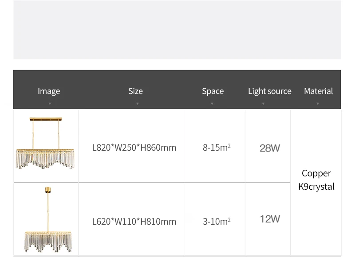
Task: Click the Light source column header
Action: click(x=269, y=91)
